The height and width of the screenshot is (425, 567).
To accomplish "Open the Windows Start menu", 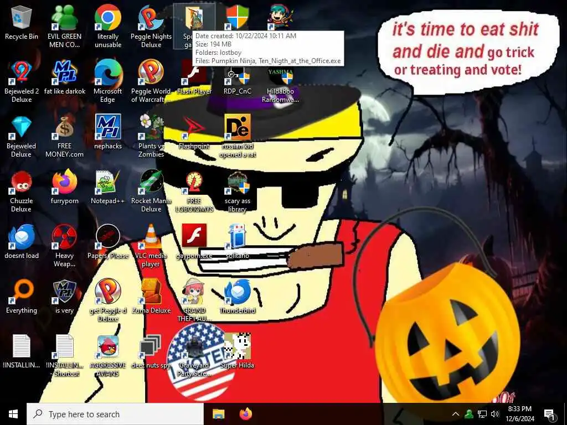I will 13,414.
